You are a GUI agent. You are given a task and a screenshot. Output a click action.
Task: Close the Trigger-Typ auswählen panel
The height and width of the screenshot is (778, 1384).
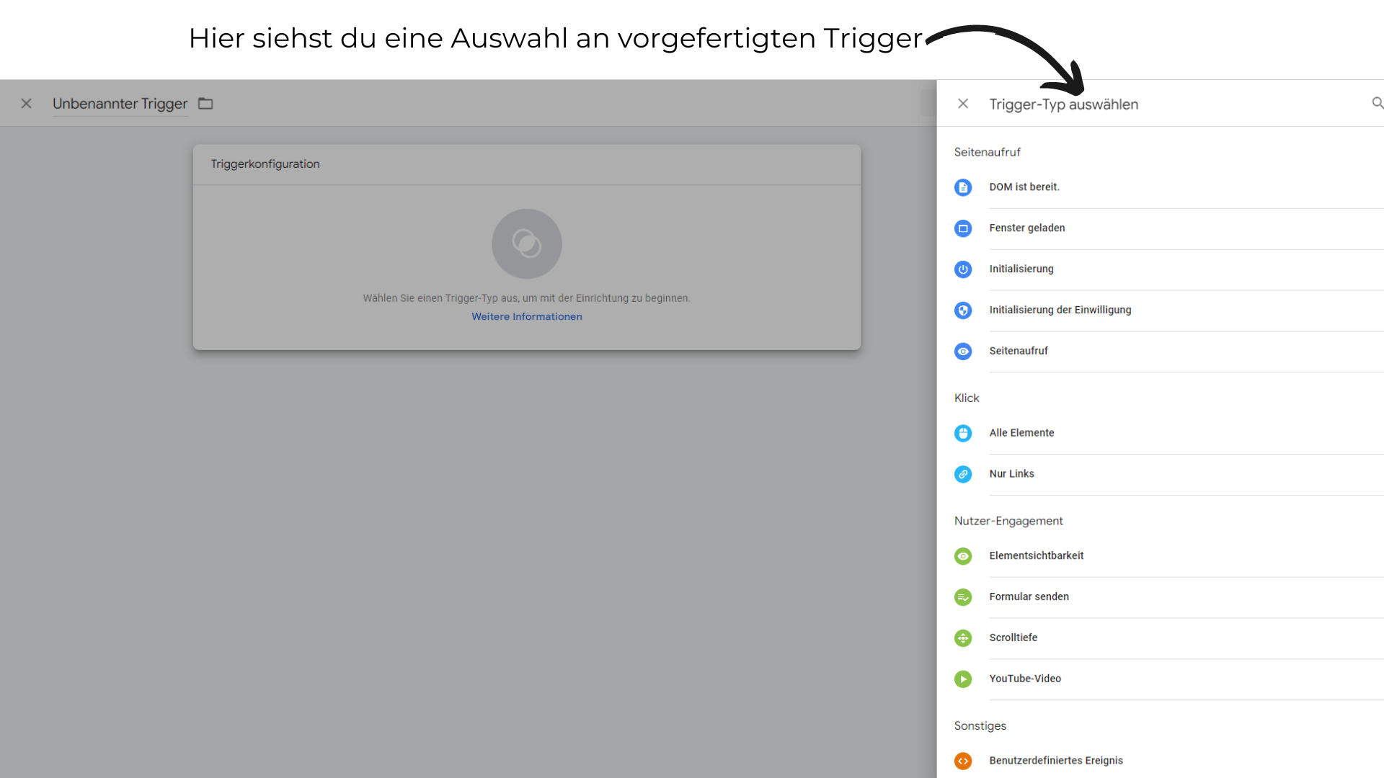coord(963,104)
